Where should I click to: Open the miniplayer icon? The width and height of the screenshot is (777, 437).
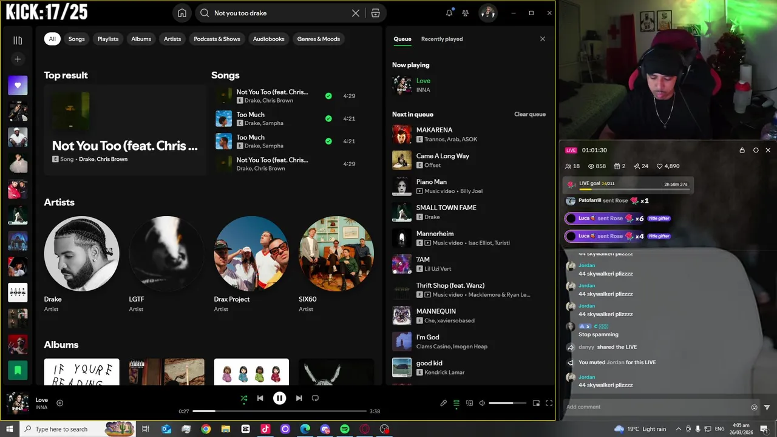click(536, 403)
